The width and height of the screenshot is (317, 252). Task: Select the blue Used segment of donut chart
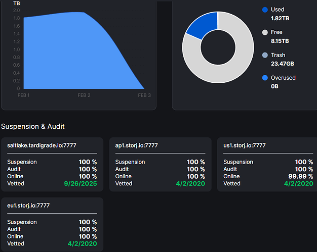[x=202, y=24]
